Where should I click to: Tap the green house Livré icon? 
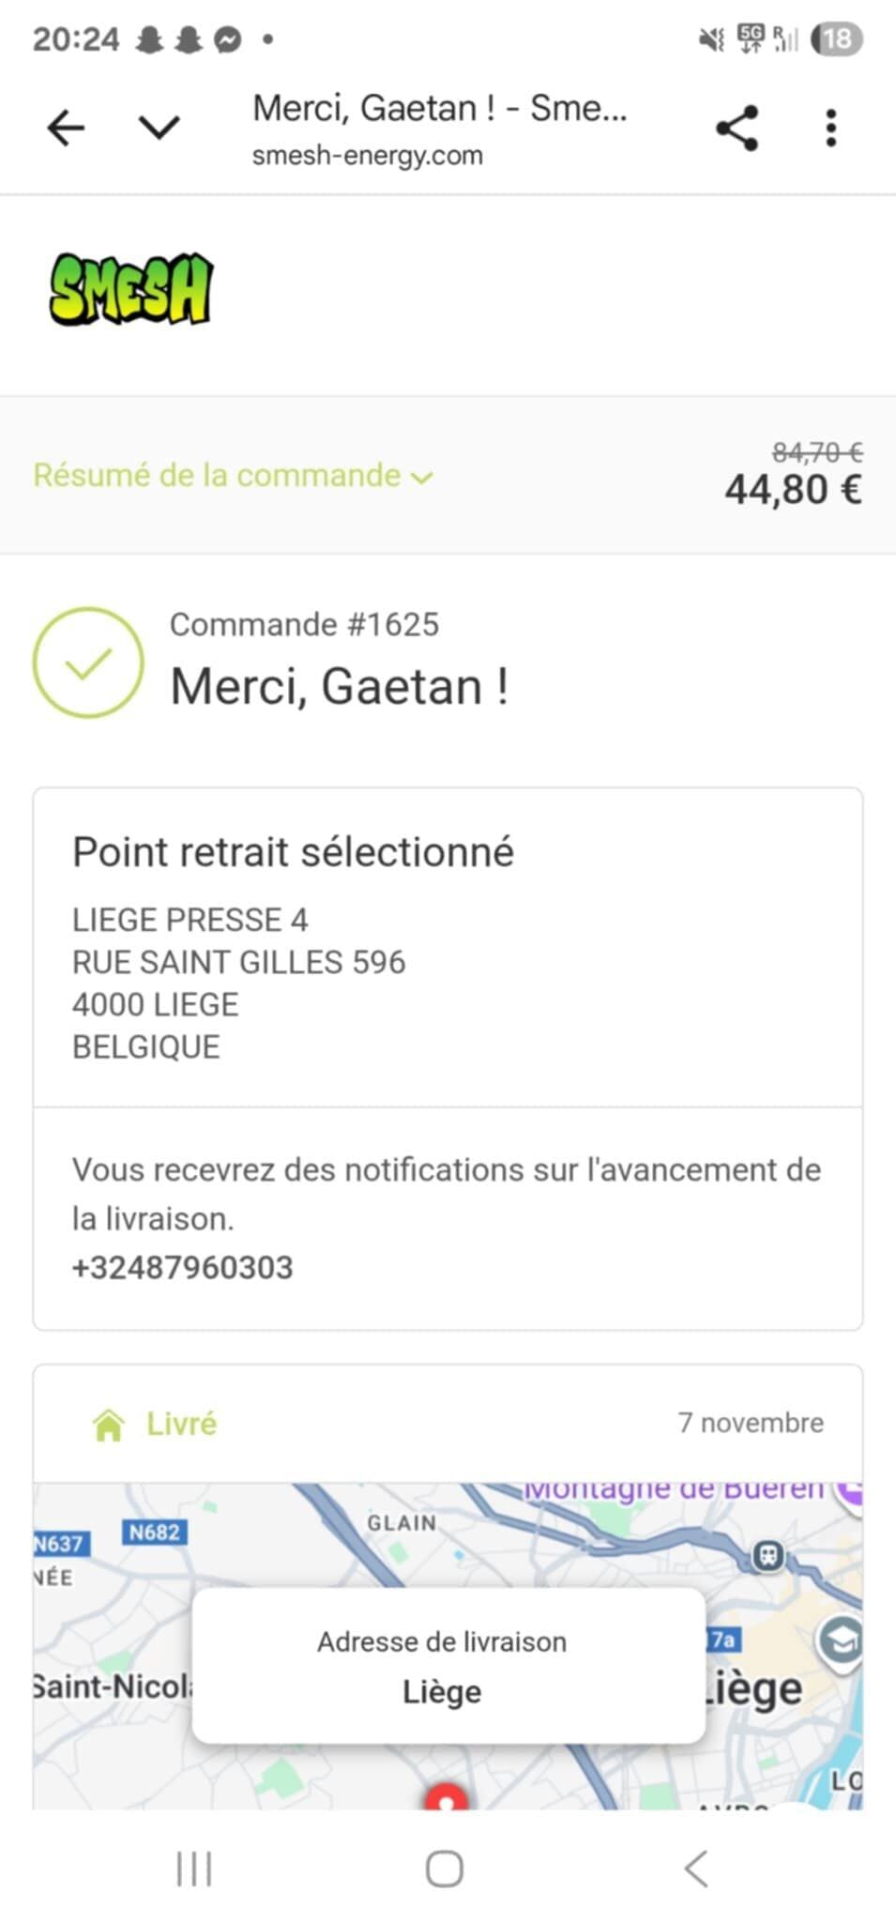pos(109,1425)
